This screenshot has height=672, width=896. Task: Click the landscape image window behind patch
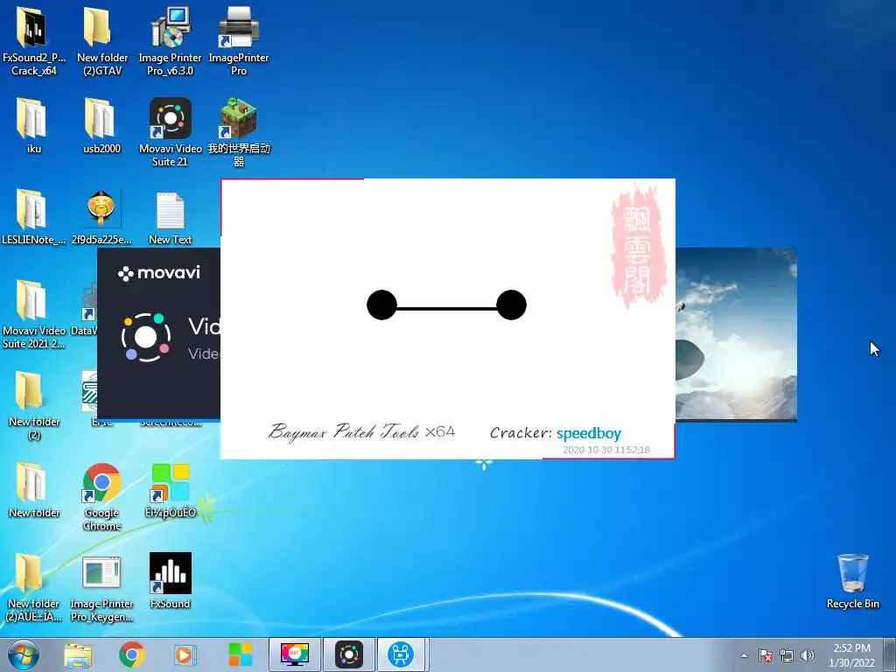tap(736, 335)
